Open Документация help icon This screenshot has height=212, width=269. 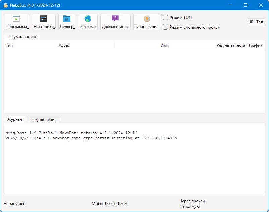tap(115, 19)
